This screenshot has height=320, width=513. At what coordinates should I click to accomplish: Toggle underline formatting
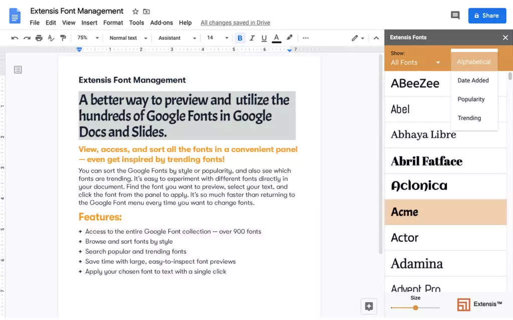click(264, 38)
